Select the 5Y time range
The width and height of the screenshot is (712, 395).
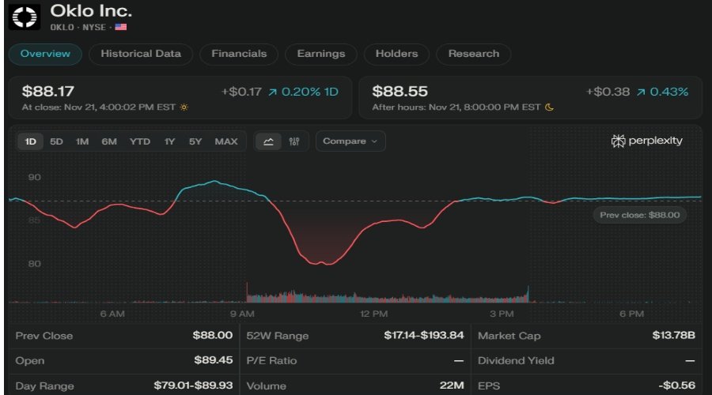click(x=195, y=141)
